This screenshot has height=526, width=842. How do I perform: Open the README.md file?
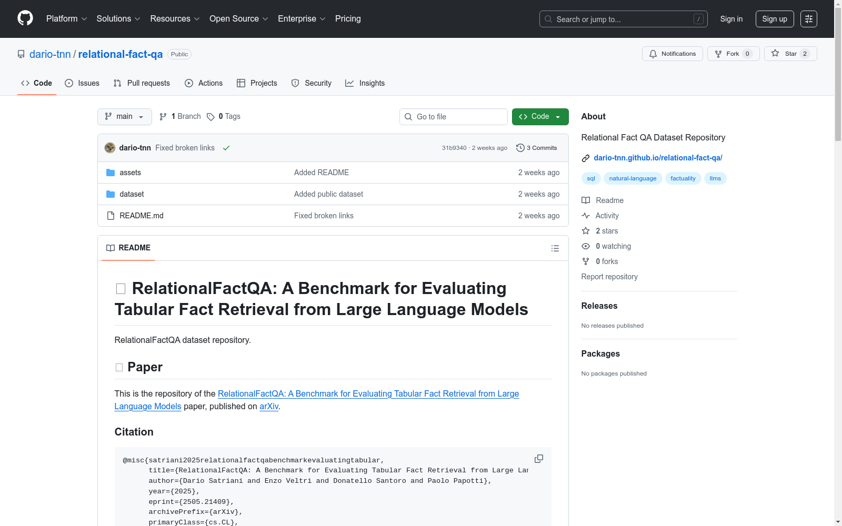pos(142,216)
